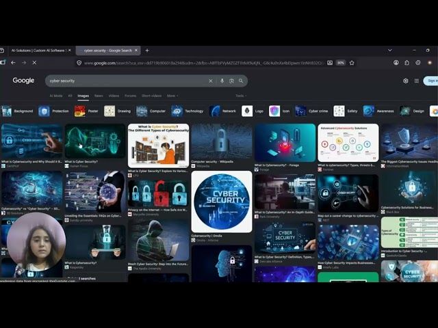Screen dimensions: 438x328
Task: Open the round CYBER SECURITY Omdia image
Action: [222, 202]
